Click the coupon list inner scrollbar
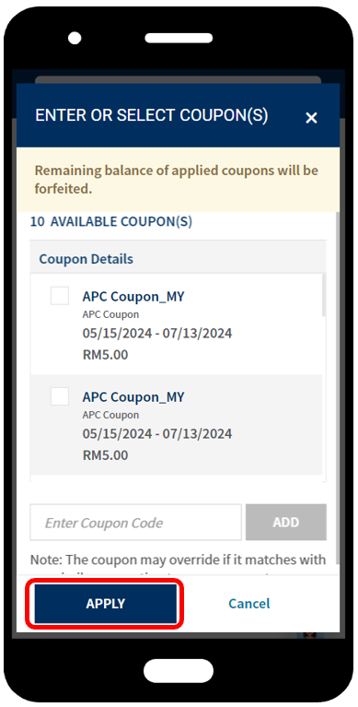 point(324,295)
